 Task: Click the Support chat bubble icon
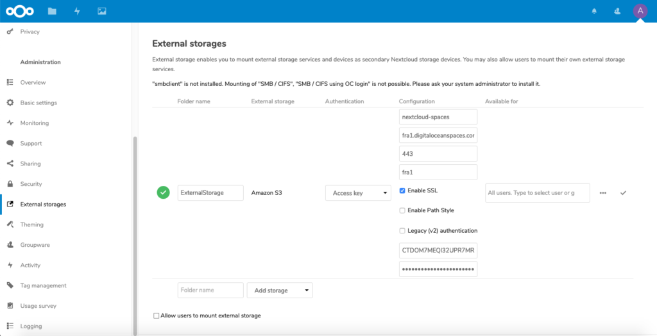click(10, 143)
